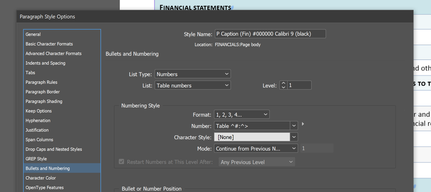Open Paragraph Rules category
Viewport: 431px width, 192px height.
point(62,82)
